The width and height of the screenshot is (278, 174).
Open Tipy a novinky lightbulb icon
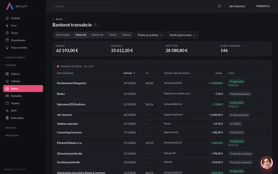click(x=7, y=47)
